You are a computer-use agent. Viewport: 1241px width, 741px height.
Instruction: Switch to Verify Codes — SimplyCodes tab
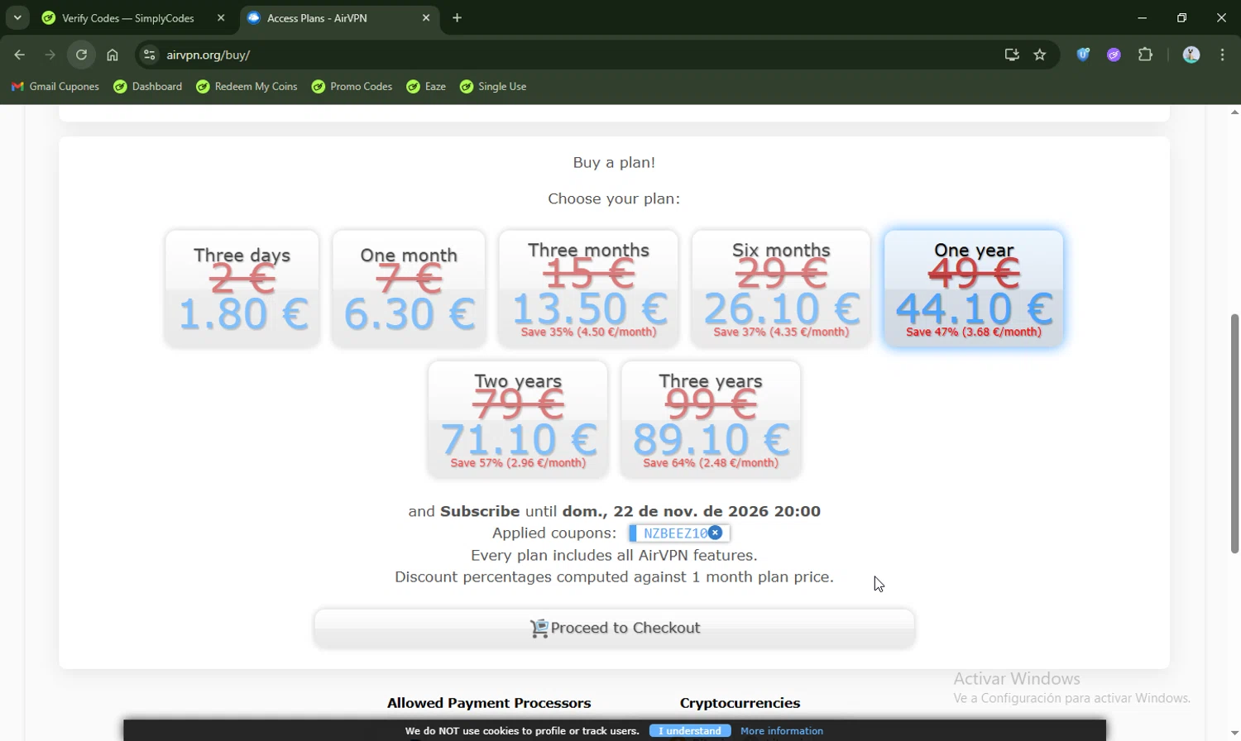pos(128,17)
